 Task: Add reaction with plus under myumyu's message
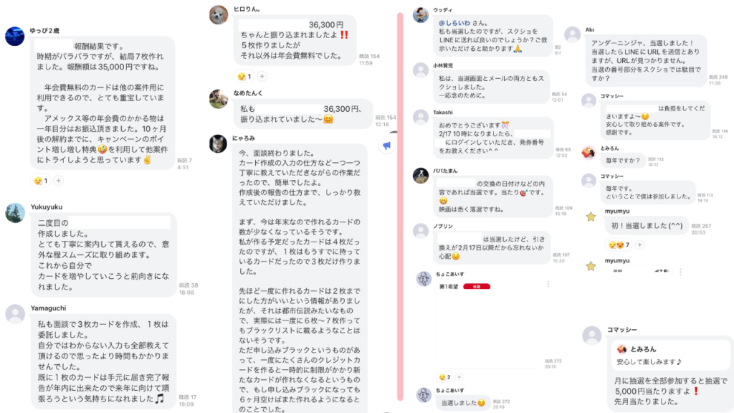[639, 245]
